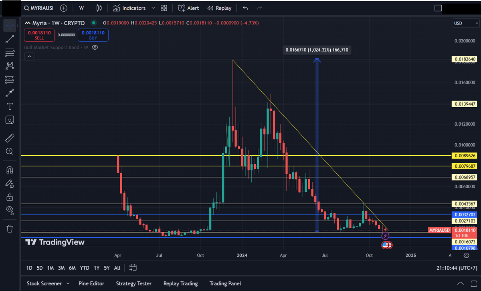The height and width of the screenshot is (291, 481).
Task: Click the SELL 0.0018110 button
Action: (x=39, y=35)
